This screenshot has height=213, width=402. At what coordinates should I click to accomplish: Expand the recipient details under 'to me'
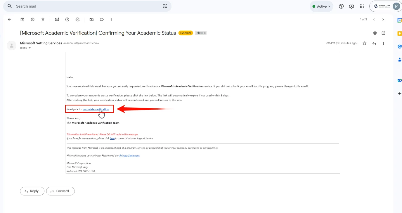coord(30,48)
